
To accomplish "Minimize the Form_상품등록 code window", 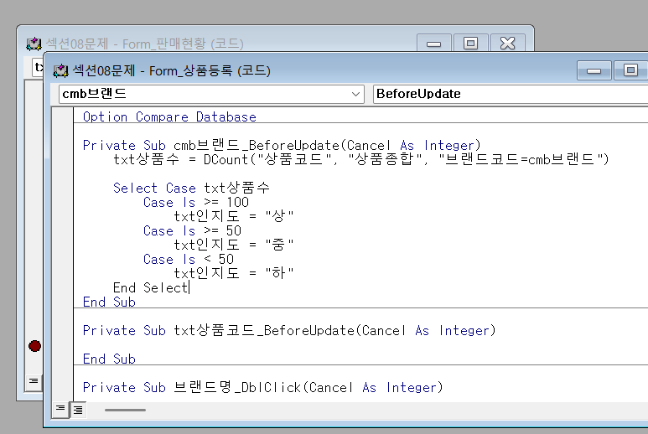I will tap(594, 70).
